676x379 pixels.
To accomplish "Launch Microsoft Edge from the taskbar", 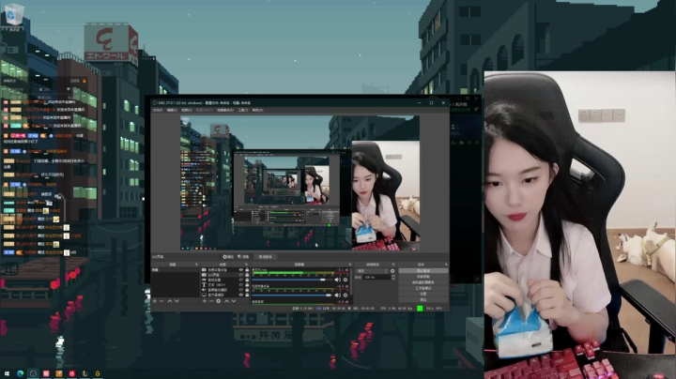I will pyautogui.click(x=21, y=373).
